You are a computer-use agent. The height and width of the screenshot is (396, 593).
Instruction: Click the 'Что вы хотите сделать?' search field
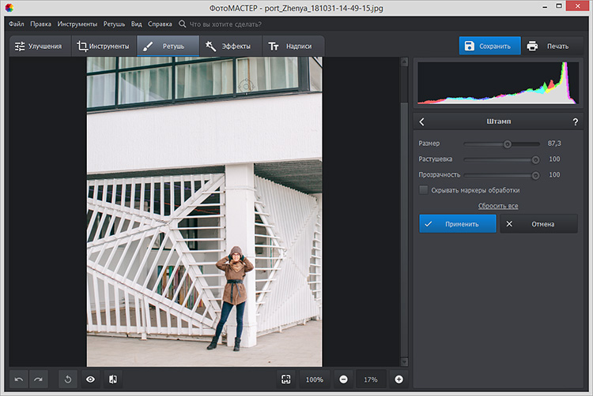225,24
